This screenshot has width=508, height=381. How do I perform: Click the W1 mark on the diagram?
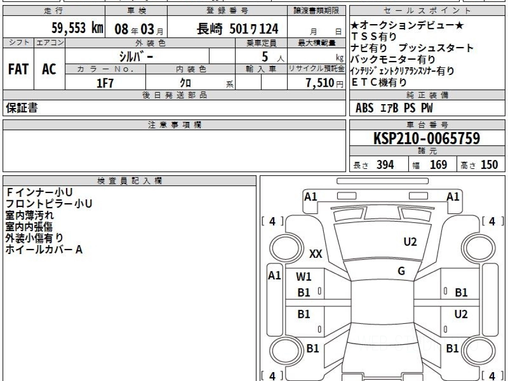(304, 277)
